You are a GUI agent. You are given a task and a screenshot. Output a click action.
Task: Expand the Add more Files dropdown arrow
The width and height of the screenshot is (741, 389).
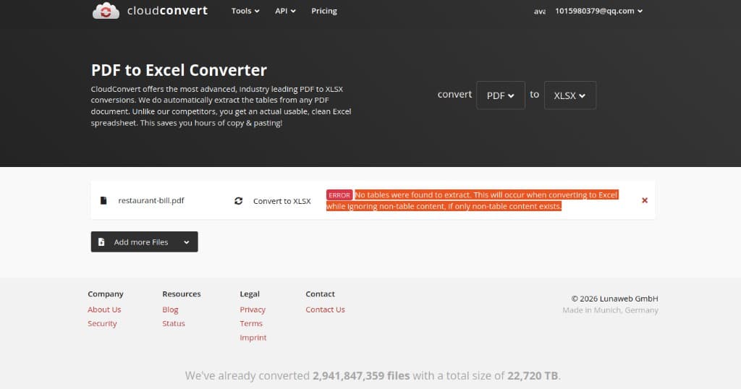187,242
